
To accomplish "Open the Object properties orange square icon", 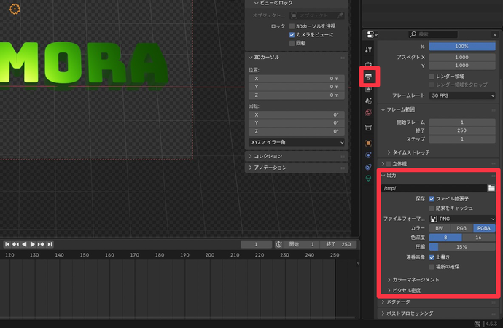I will (368, 143).
